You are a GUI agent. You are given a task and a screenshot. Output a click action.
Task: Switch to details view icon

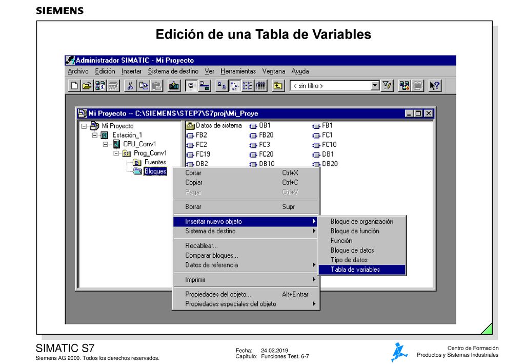pyautogui.click(x=261, y=86)
